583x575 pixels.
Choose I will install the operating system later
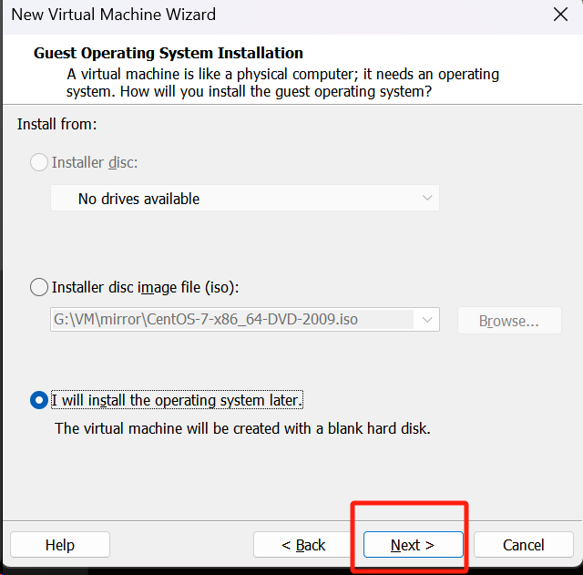coord(39,400)
